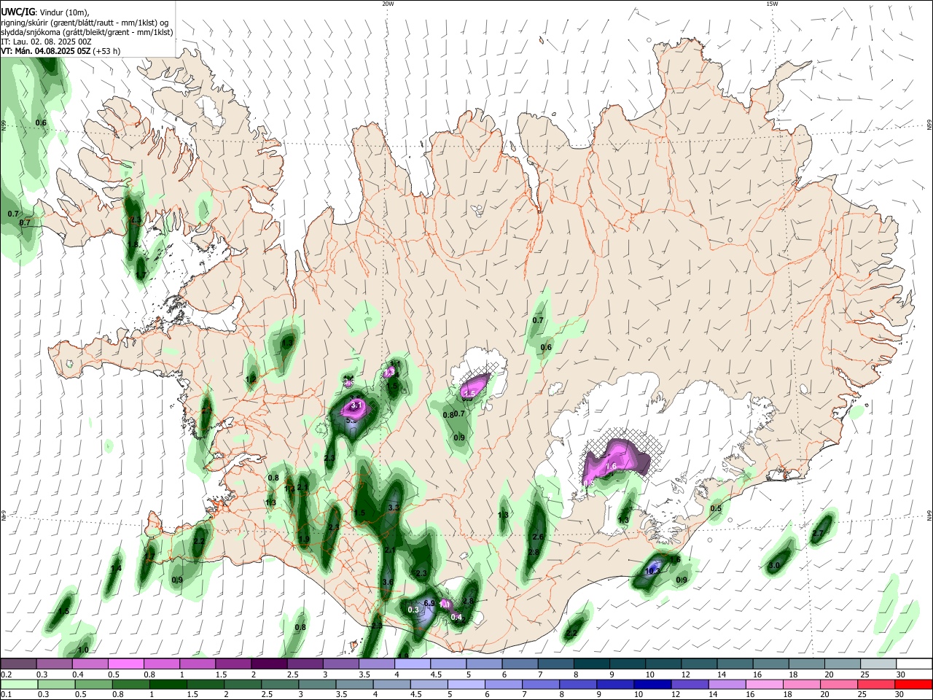Click the pink snow patch labeled 1.5 on Hofsjökull
The width and height of the screenshot is (933, 700).
[x=475, y=386]
